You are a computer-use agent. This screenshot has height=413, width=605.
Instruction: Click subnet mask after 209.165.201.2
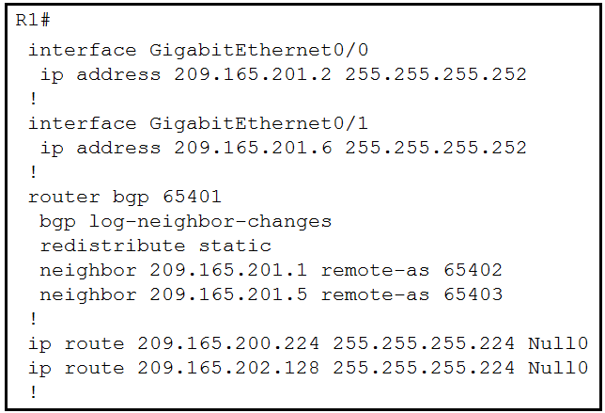(436, 74)
